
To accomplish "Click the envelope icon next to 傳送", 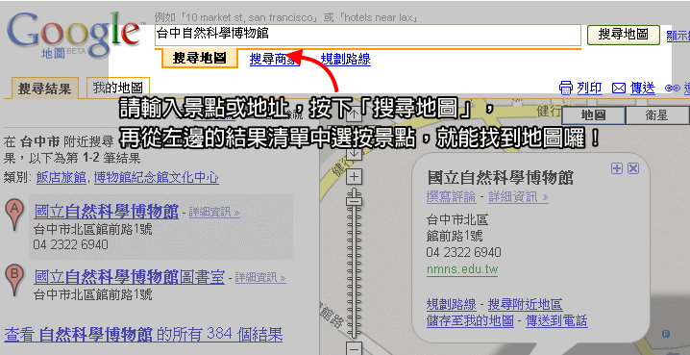I will point(619,89).
